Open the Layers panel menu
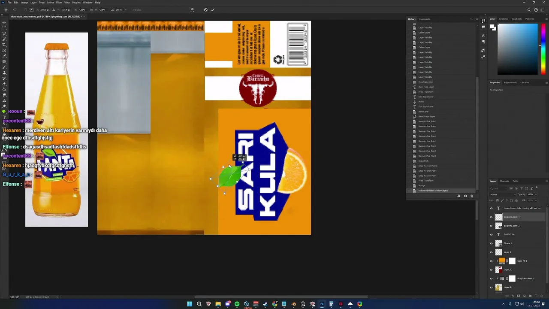549x309 pixels. coord(546,181)
